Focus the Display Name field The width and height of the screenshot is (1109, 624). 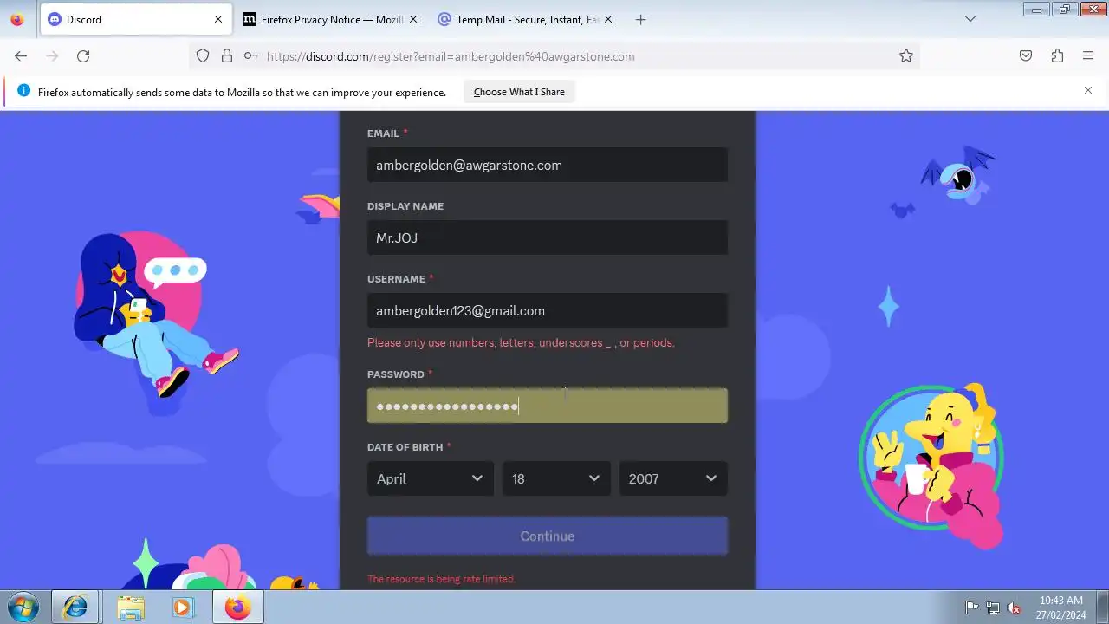pos(548,237)
